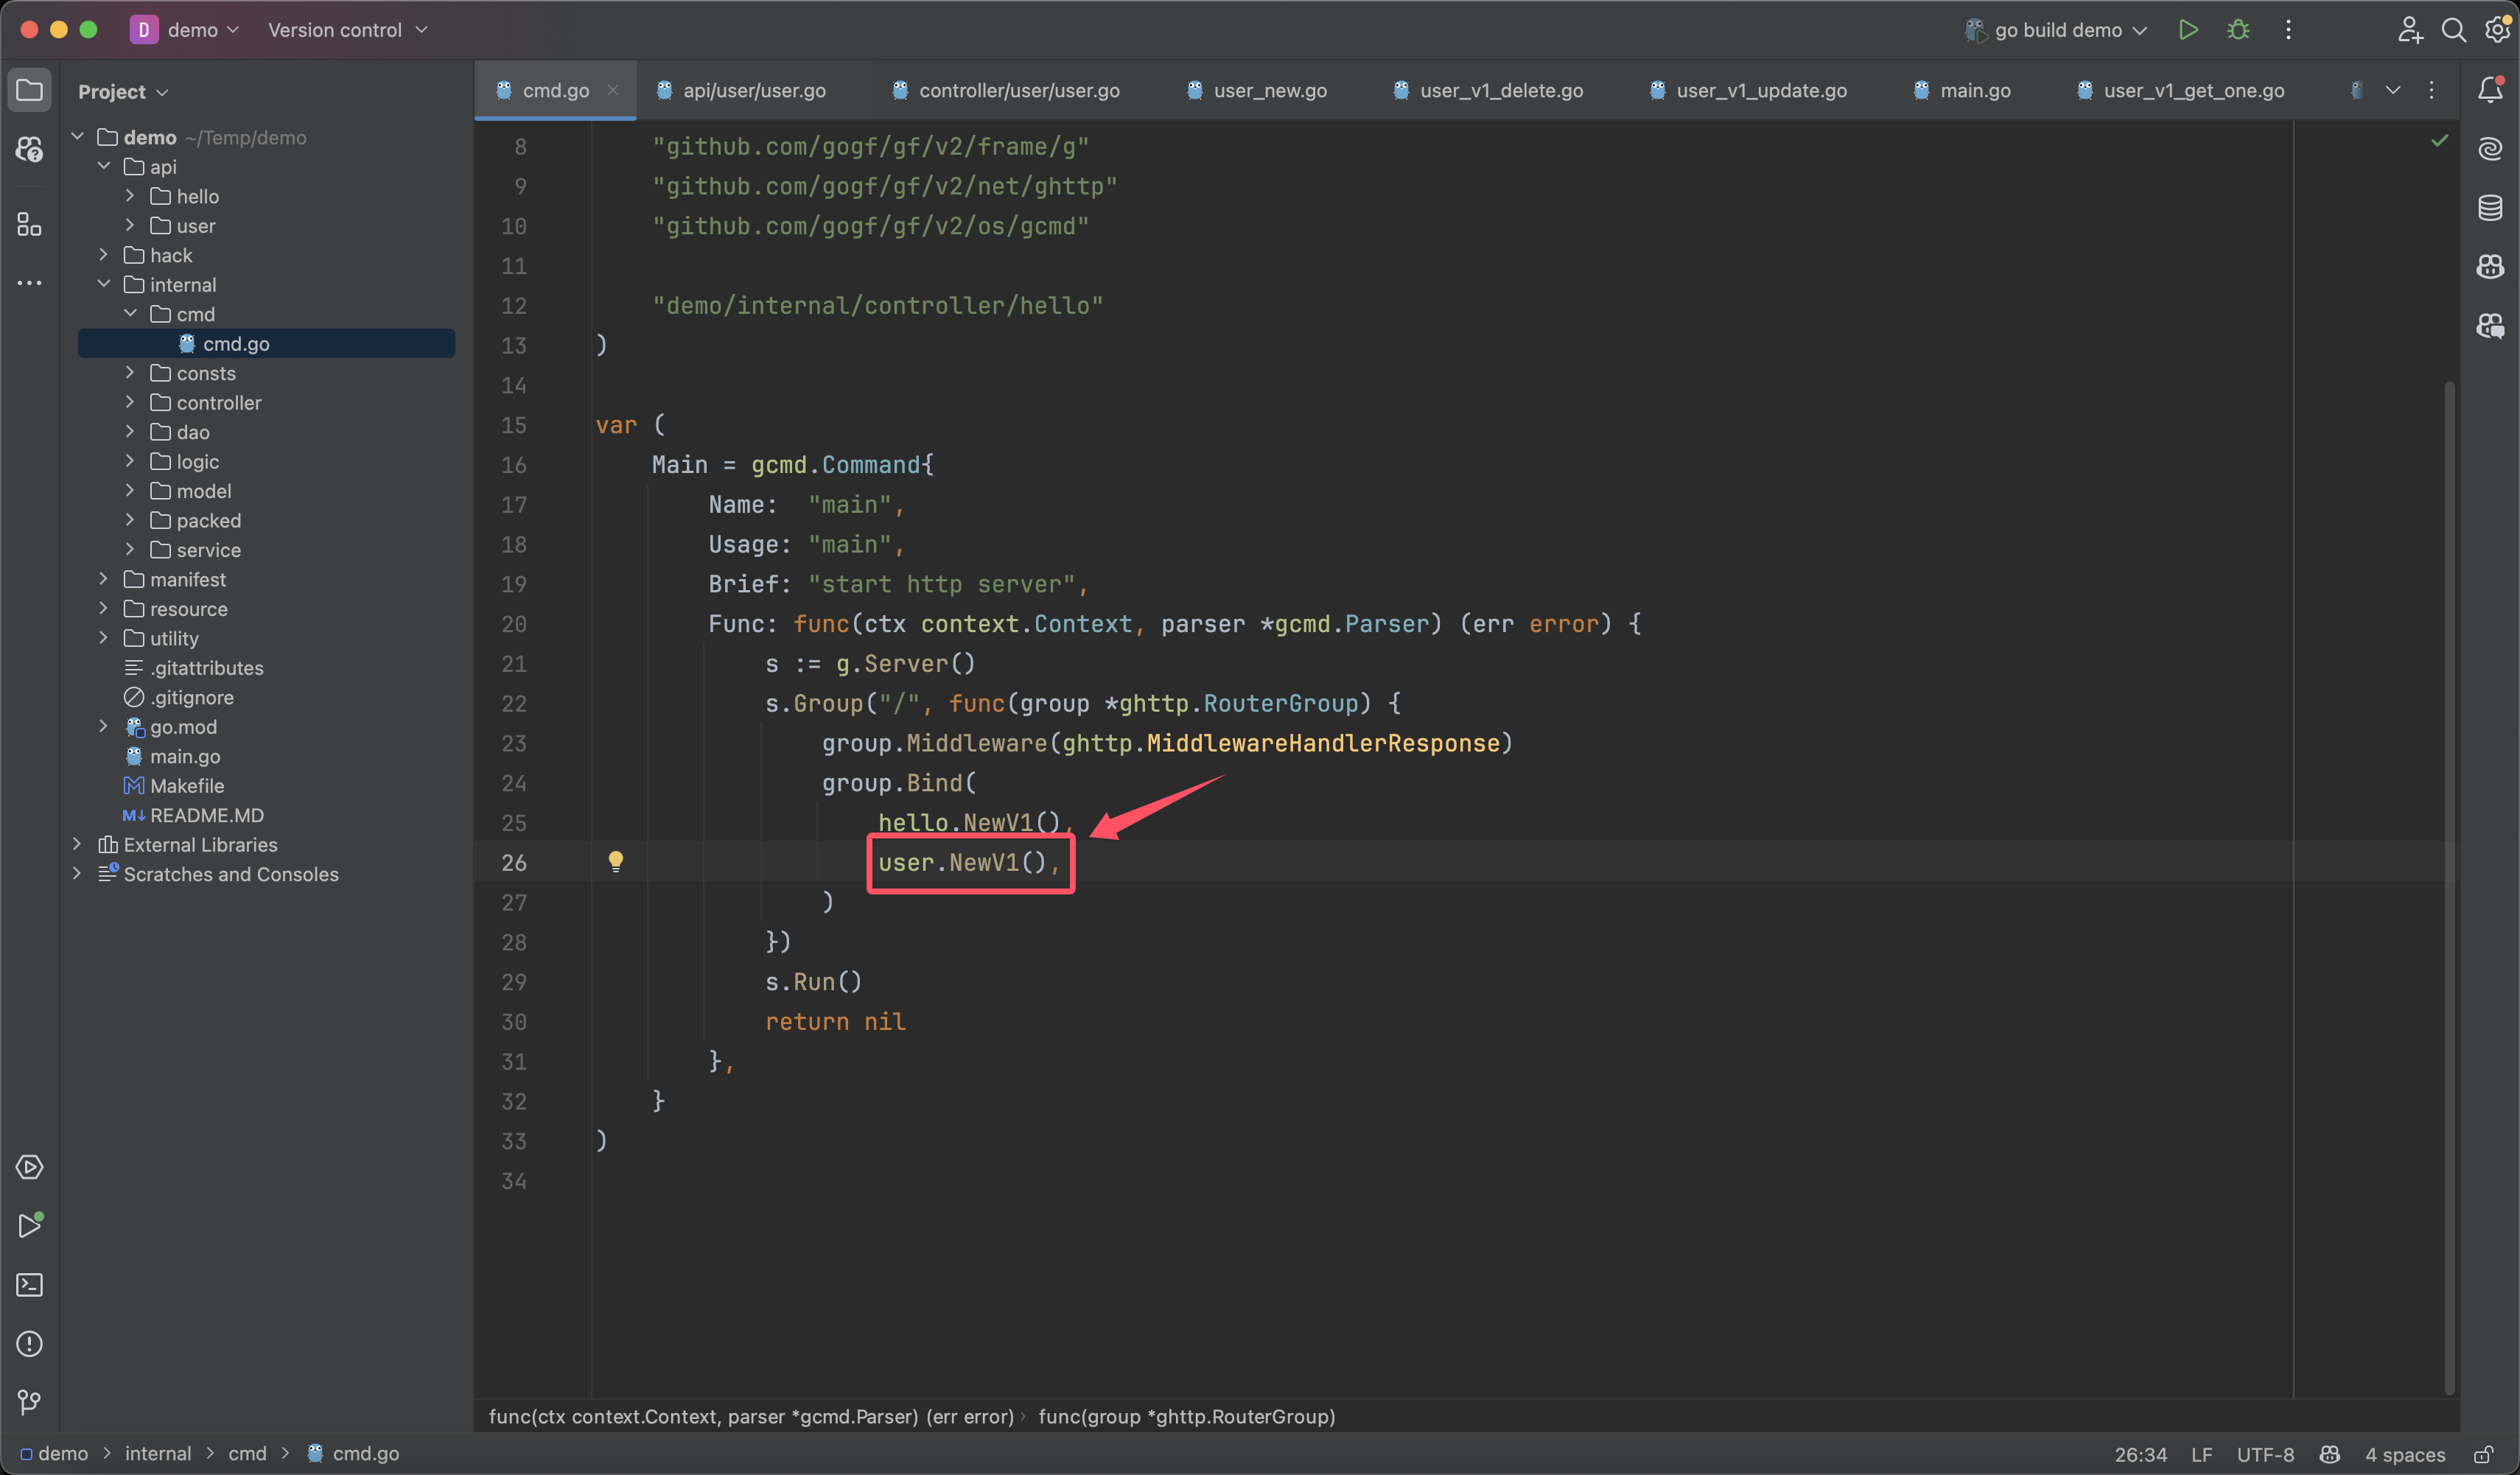Screen dimensions: 2520x1475
Task: Click the 'README.MD' file in project tree
Action: [x=206, y=813]
